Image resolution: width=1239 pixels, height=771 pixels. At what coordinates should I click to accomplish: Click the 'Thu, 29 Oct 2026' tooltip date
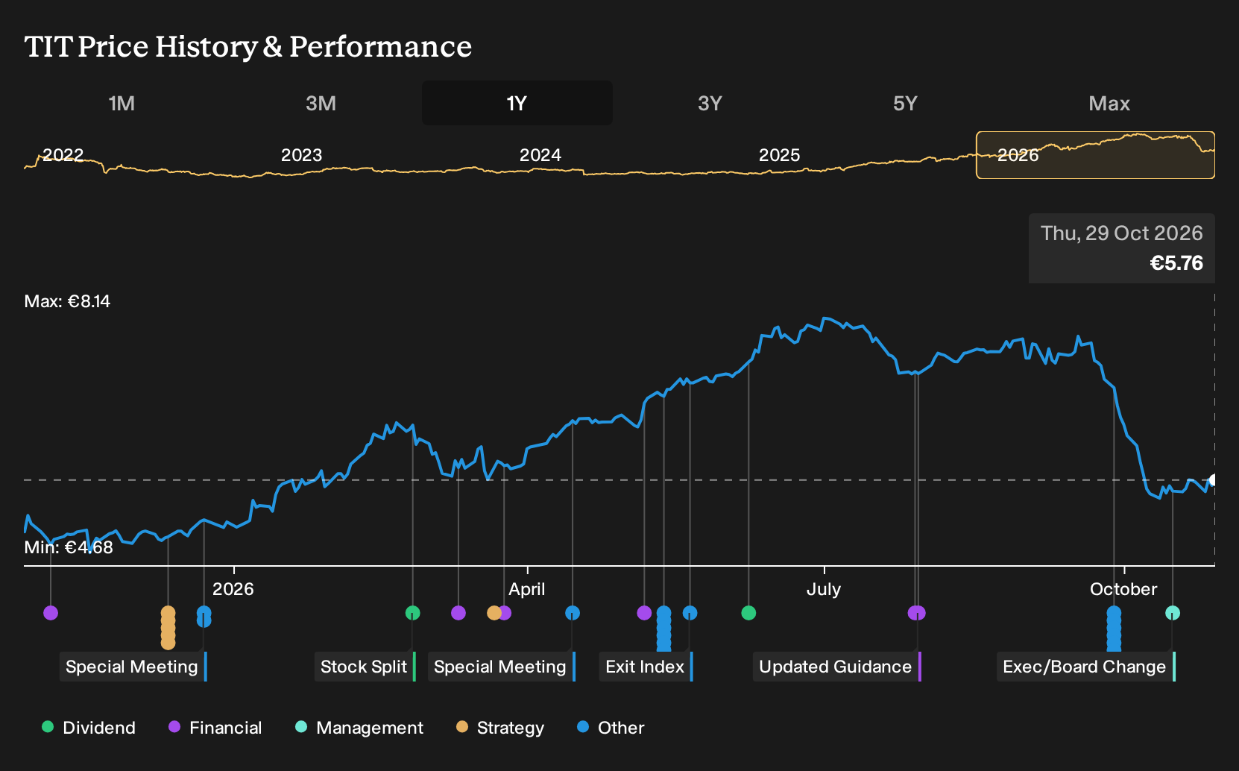[x=1122, y=233]
